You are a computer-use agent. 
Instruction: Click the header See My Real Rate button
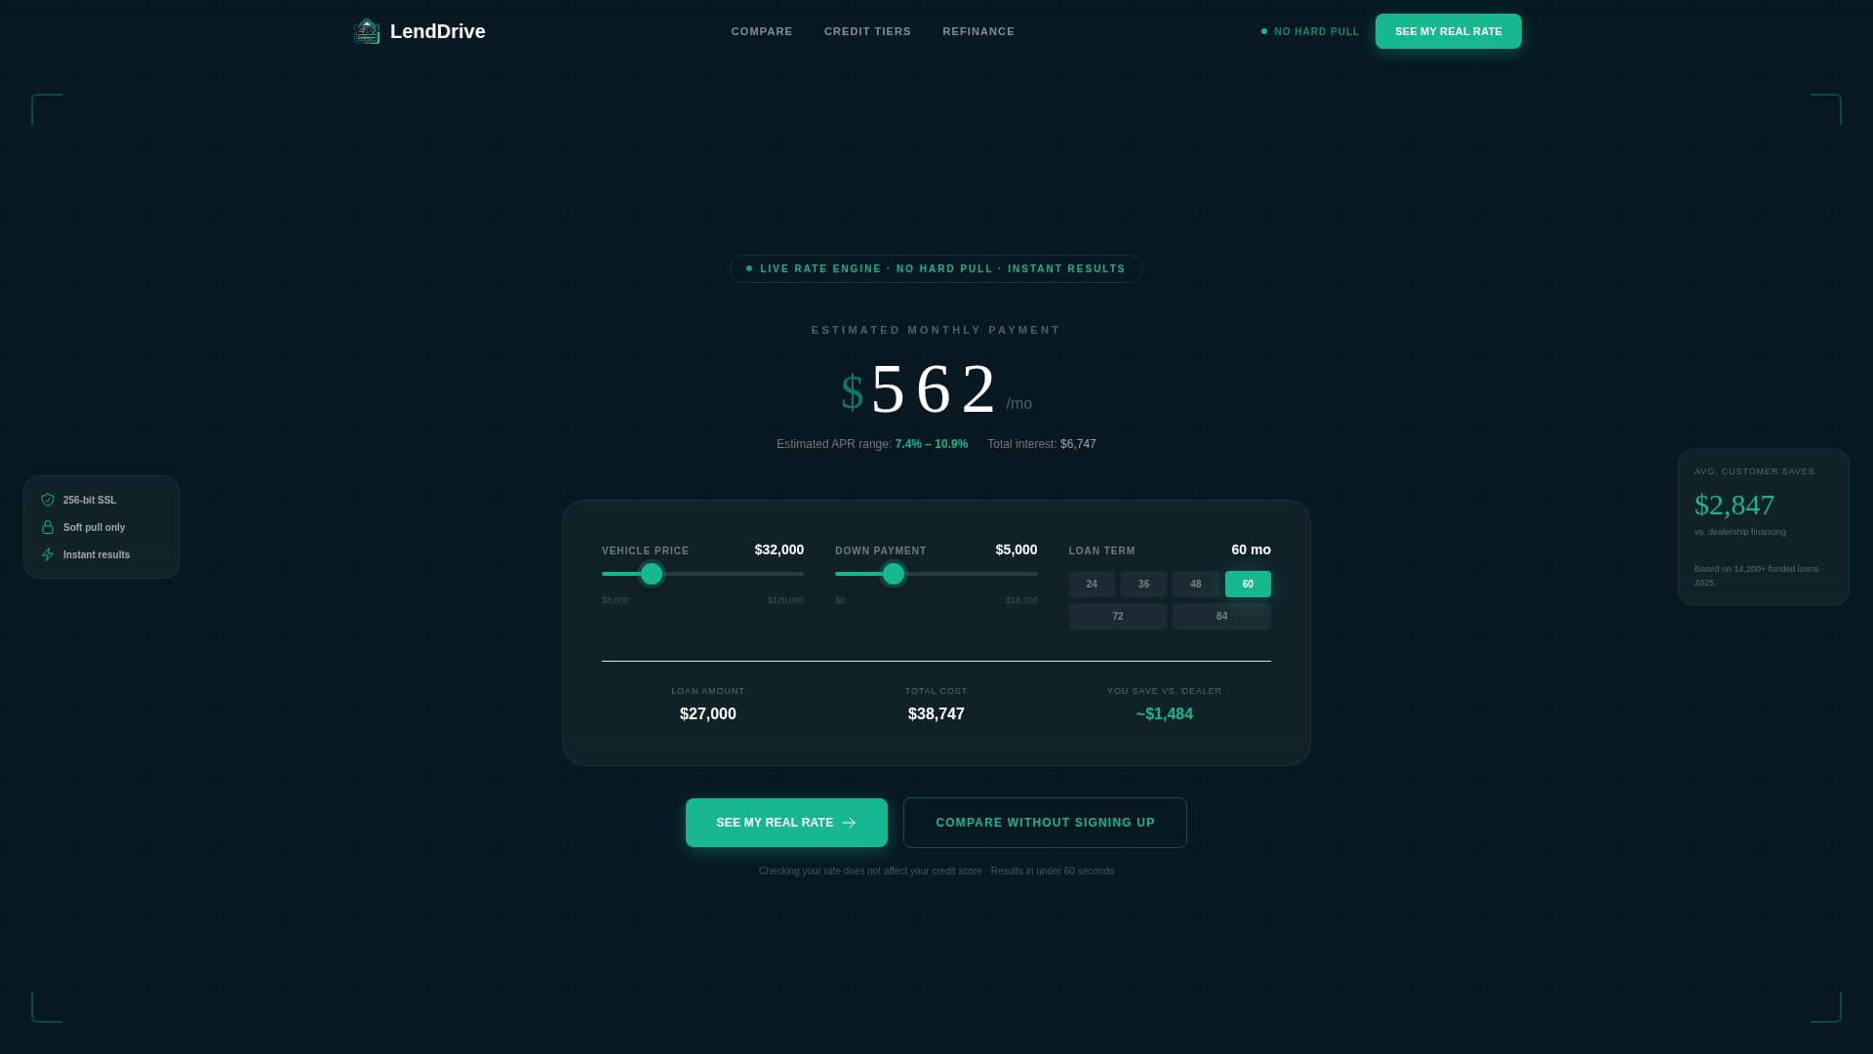1448,31
